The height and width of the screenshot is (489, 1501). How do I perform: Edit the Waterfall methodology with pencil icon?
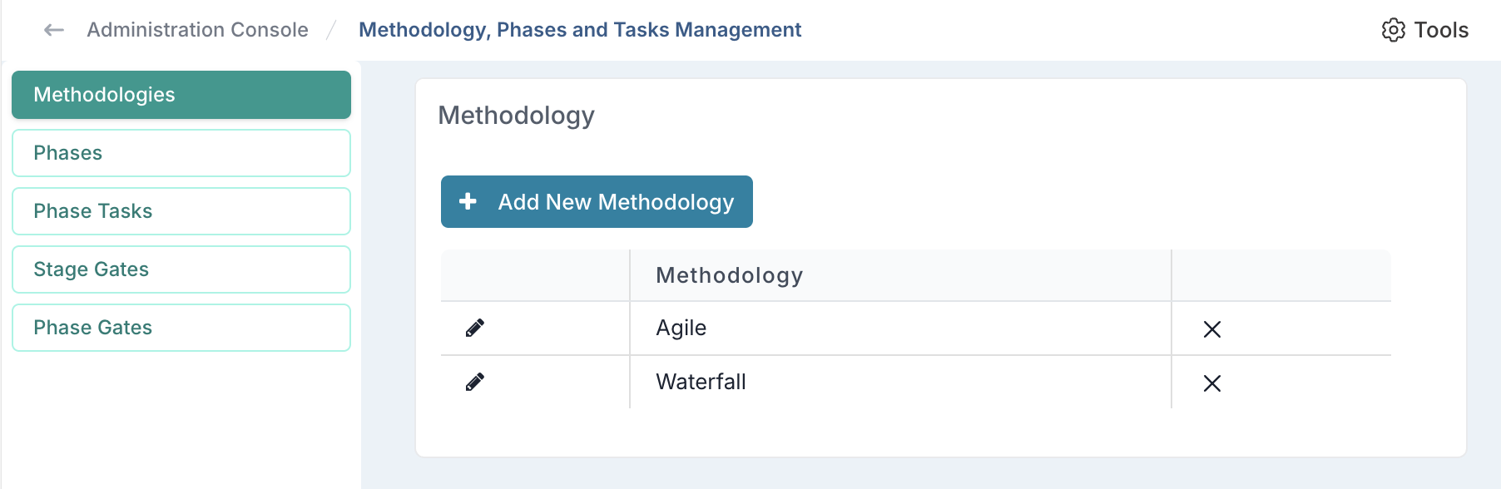coord(475,383)
